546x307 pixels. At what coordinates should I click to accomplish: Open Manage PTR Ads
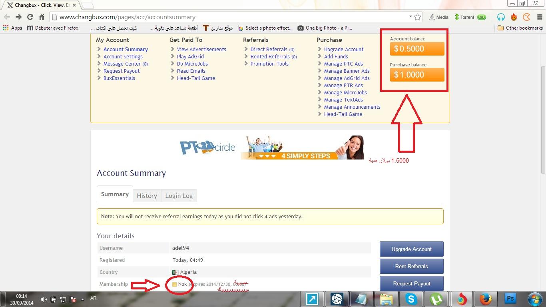(x=343, y=85)
